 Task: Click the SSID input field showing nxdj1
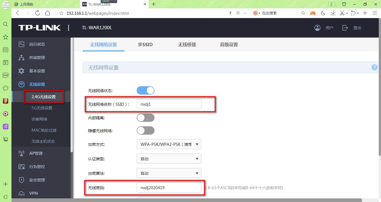tap(169, 104)
